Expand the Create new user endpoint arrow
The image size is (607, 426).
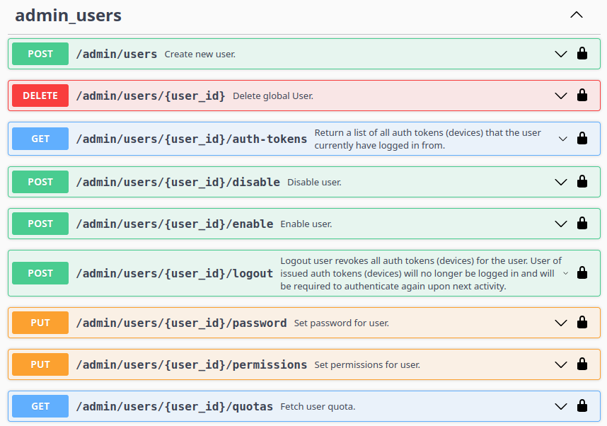tap(561, 54)
